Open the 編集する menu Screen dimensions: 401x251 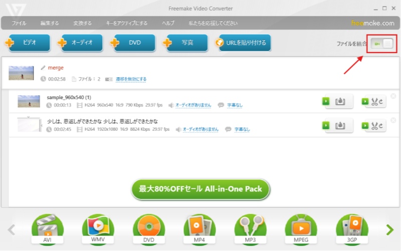pos(50,23)
